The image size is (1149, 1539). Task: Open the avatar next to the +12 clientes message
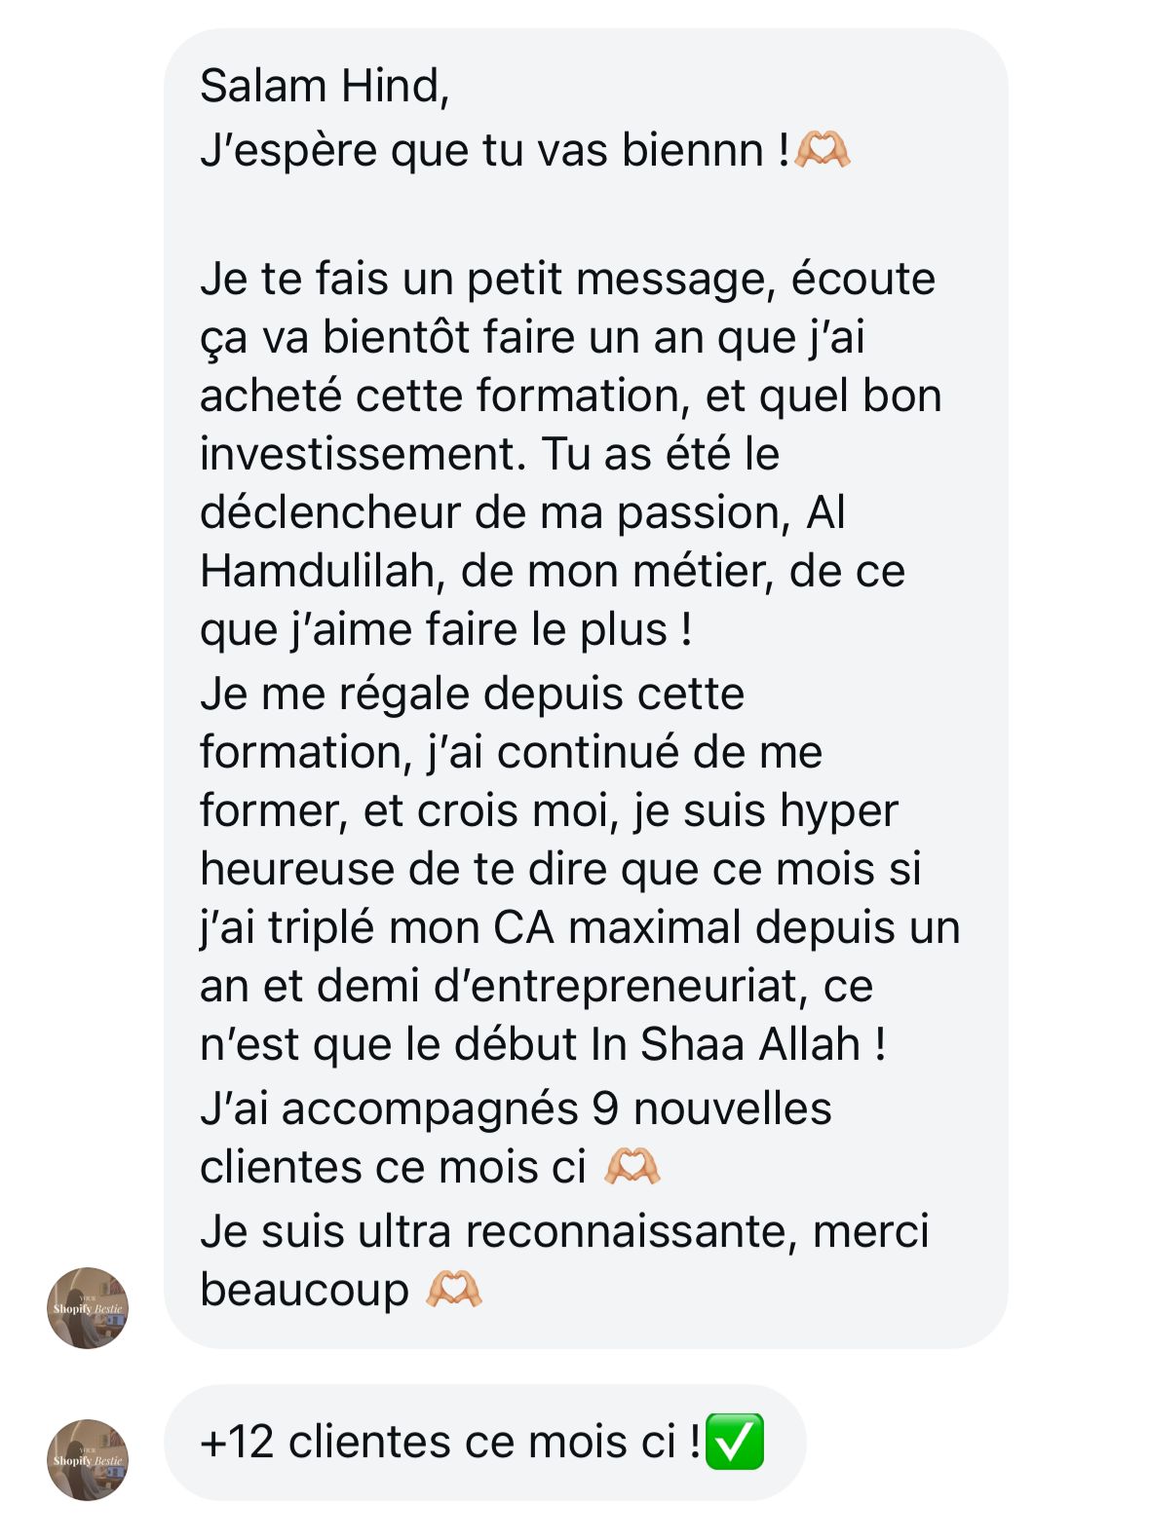88,1459
